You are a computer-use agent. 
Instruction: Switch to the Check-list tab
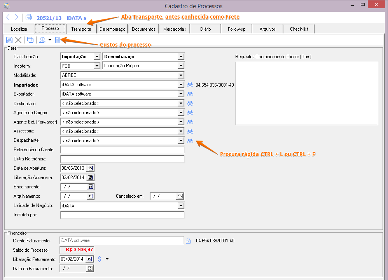click(x=298, y=29)
